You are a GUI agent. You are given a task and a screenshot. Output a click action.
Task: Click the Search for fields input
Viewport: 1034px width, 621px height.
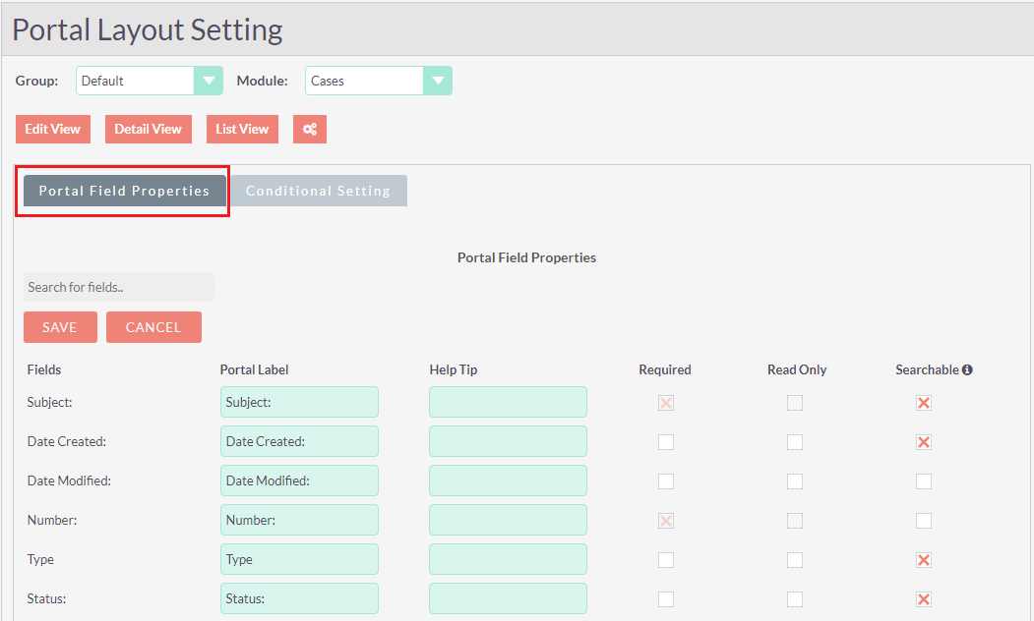(x=118, y=287)
